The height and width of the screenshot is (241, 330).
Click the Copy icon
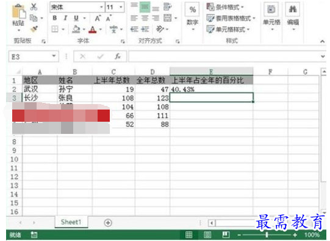(x=34, y=18)
